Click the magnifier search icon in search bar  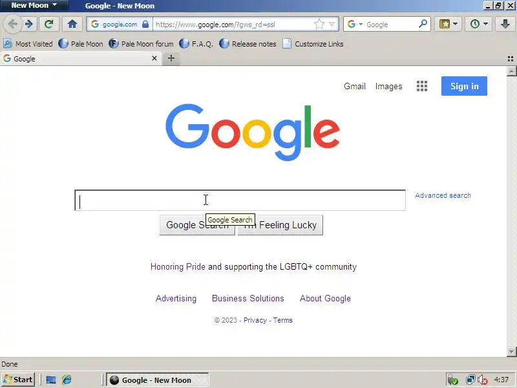(423, 24)
